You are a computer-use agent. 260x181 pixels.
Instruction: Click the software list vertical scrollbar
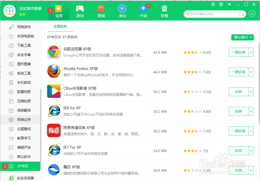[259, 83]
